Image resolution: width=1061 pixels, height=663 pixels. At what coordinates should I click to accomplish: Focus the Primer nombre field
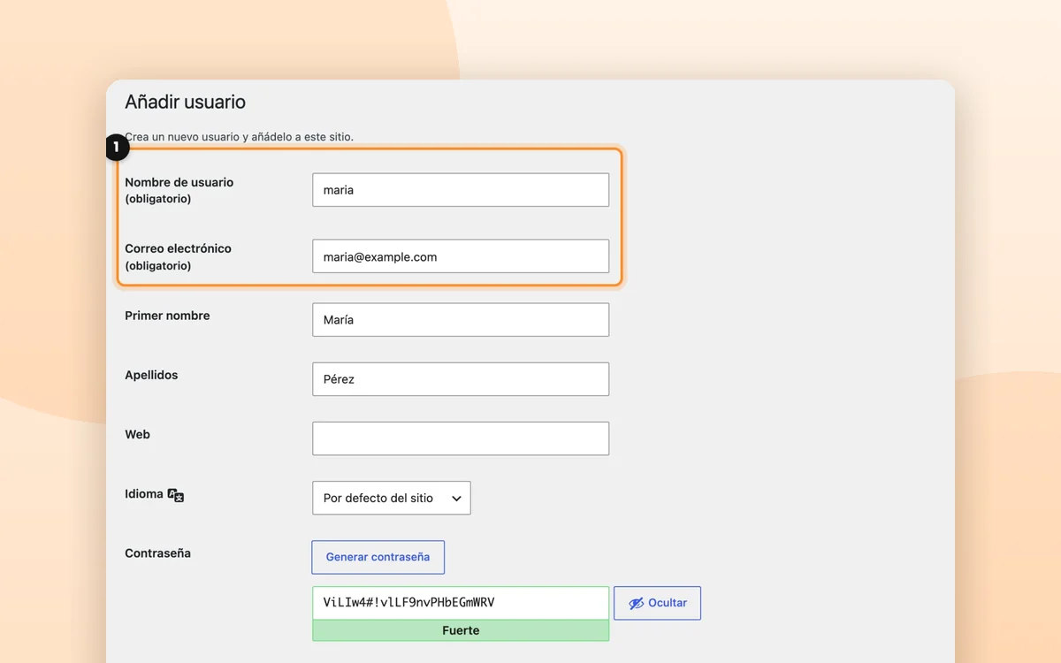pyautogui.click(x=461, y=320)
